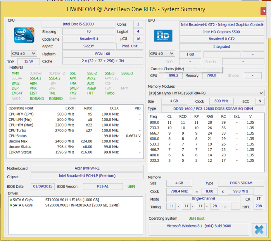Click the BIOS version P11-A1 field
Screen dimensions: 271x241
pos(103,186)
